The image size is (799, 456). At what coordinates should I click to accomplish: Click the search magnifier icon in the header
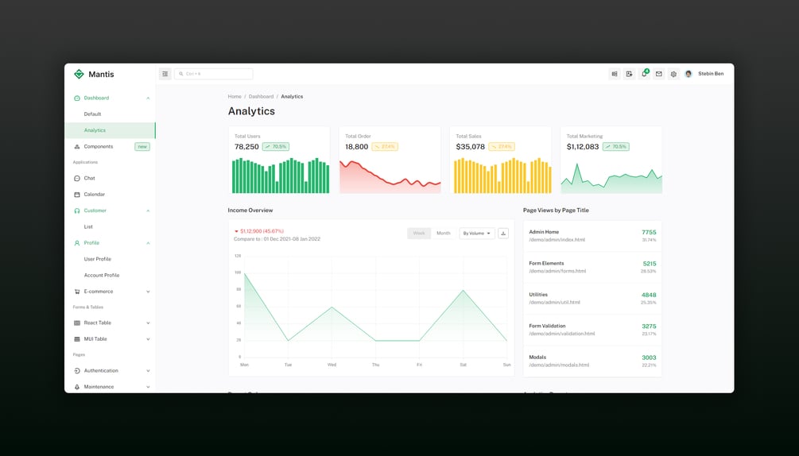(181, 74)
